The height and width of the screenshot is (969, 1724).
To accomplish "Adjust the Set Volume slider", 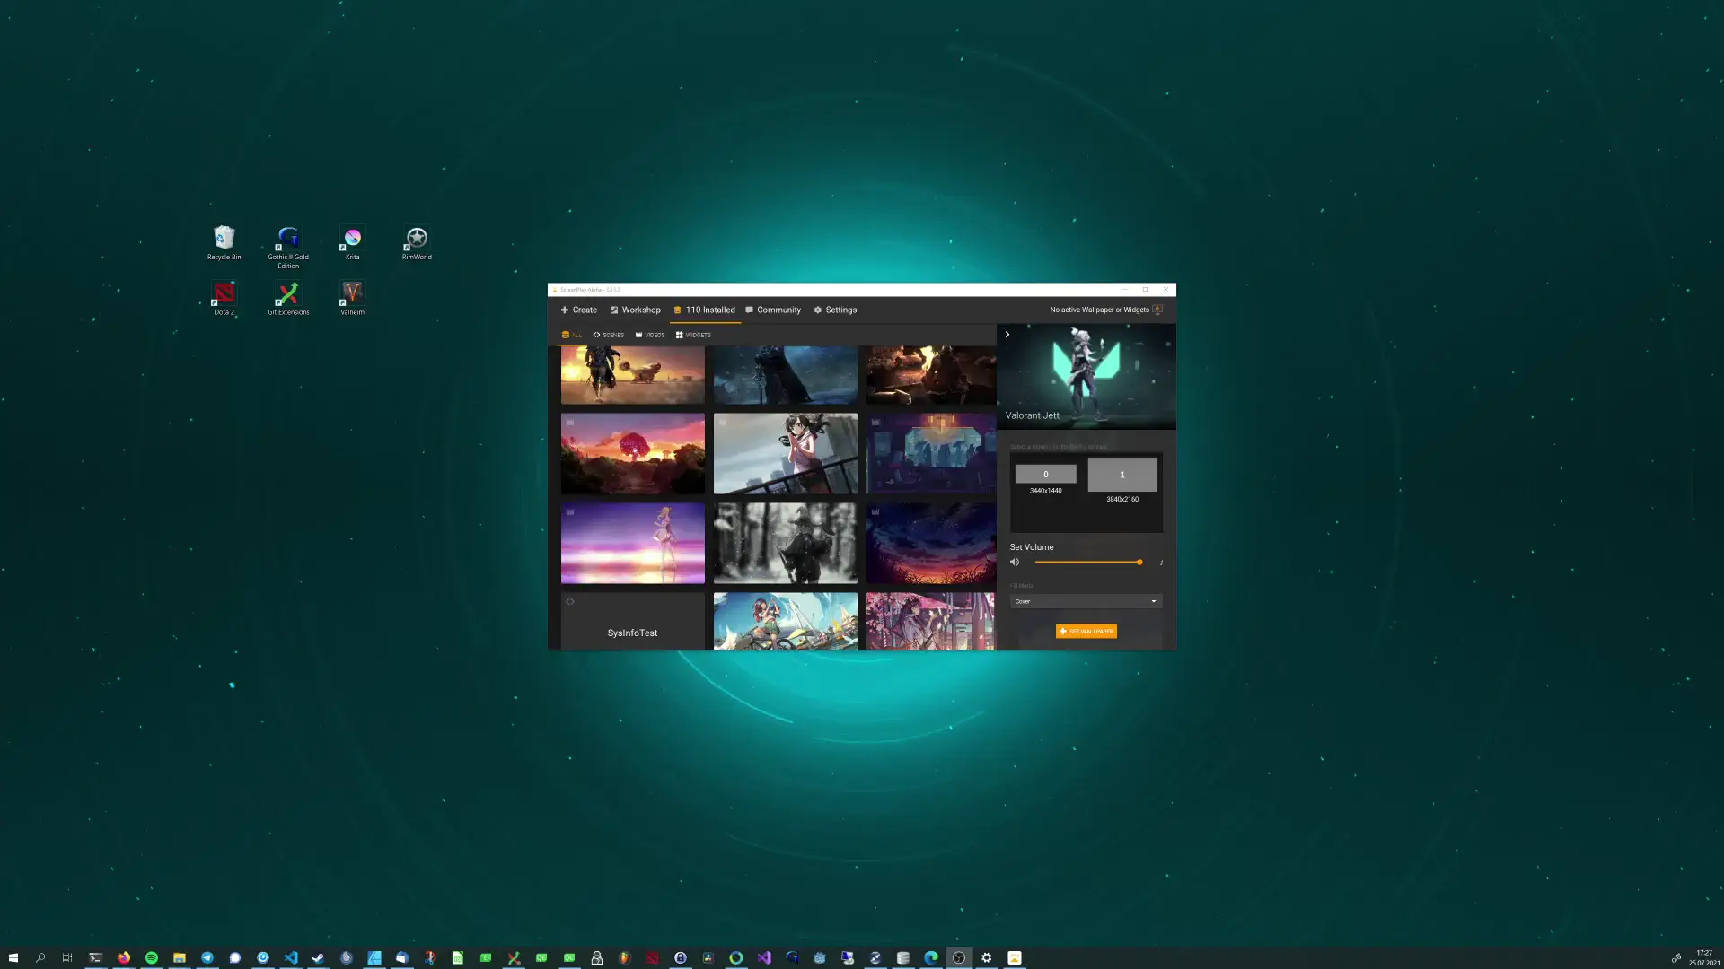I will [1087, 563].
